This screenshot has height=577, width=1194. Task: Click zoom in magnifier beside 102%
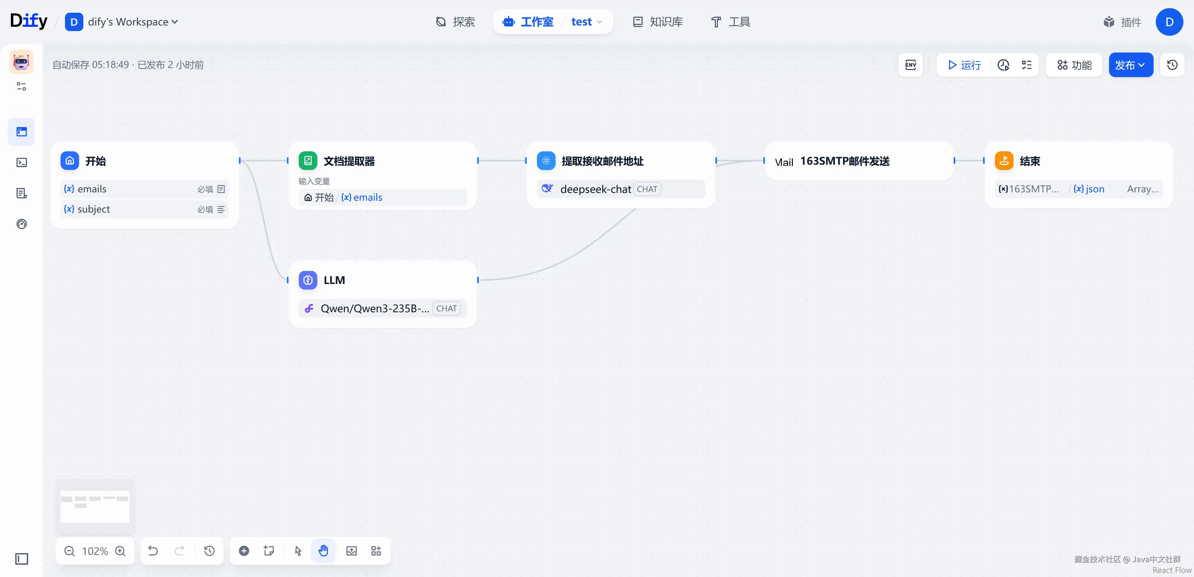click(121, 551)
